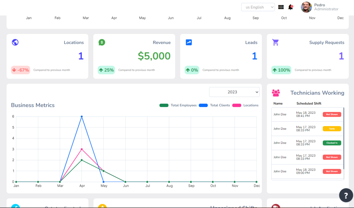Toggle Total Clients series in chart legend

tap(214, 105)
